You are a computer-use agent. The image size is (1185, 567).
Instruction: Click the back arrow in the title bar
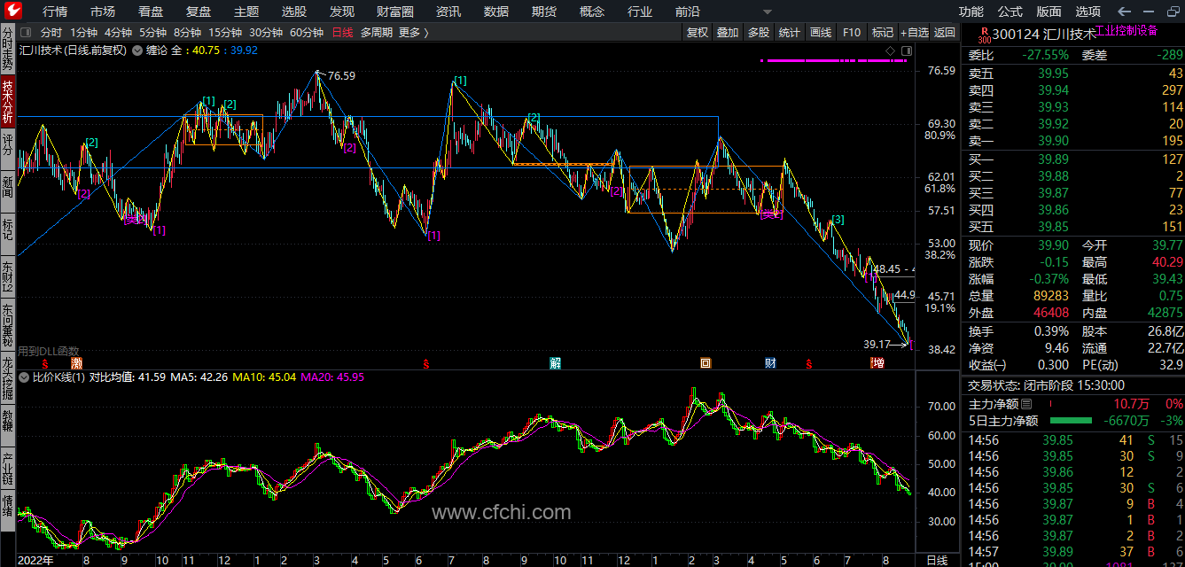(1125, 12)
